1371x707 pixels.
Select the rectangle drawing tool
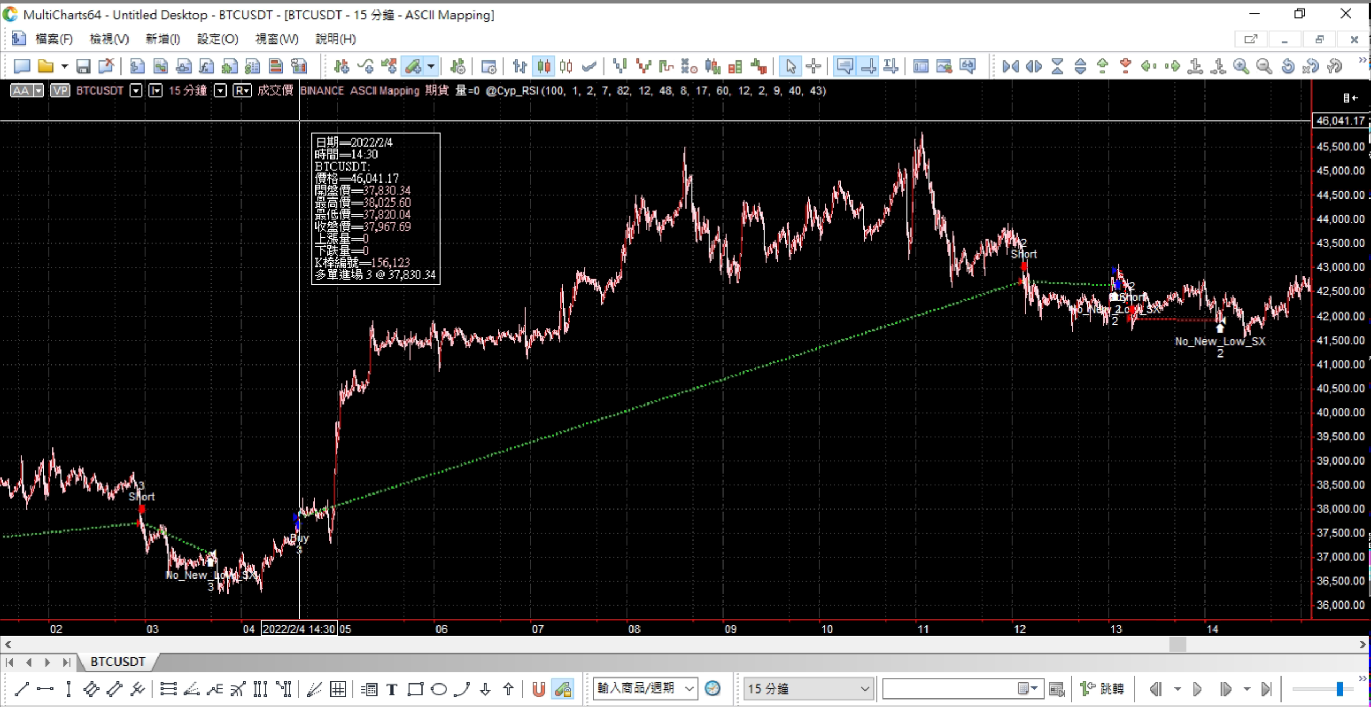415,689
